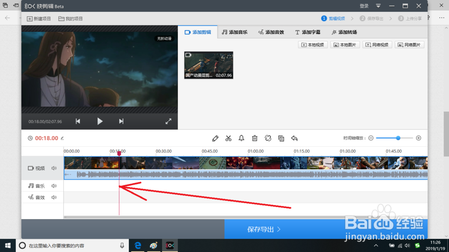This screenshot has height=252, width=449.
Task: Switch to the 添加音效 tab
Action: coord(271,32)
